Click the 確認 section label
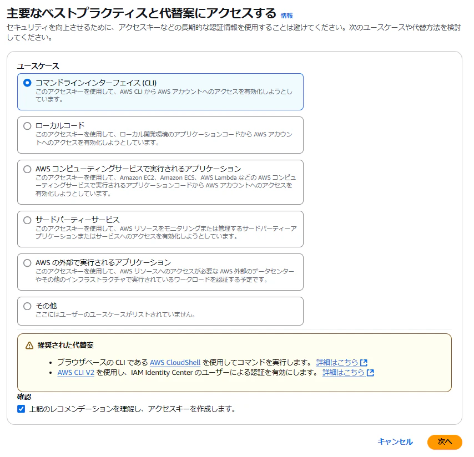This screenshot has width=474, height=457. (24, 397)
